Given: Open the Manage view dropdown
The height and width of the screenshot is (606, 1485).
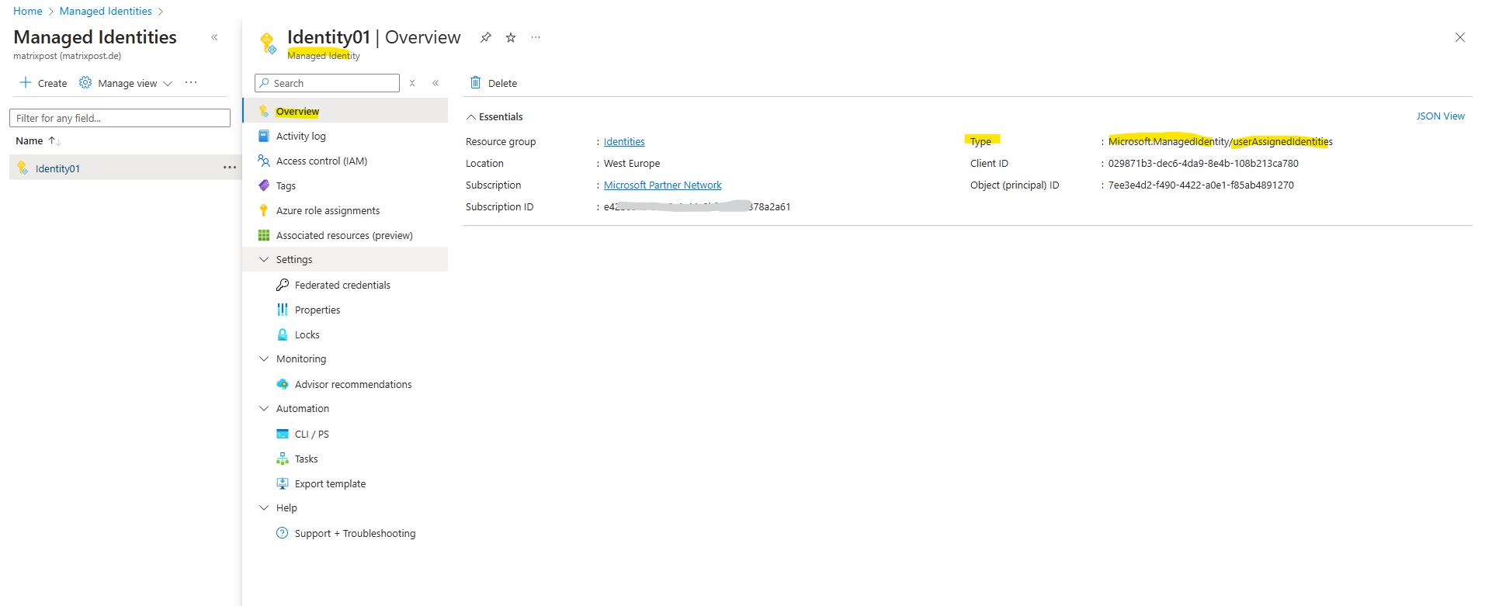Looking at the screenshot, I should (x=126, y=83).
